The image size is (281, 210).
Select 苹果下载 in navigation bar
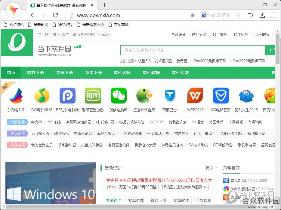pyautogui.click(x=94, y=73)
